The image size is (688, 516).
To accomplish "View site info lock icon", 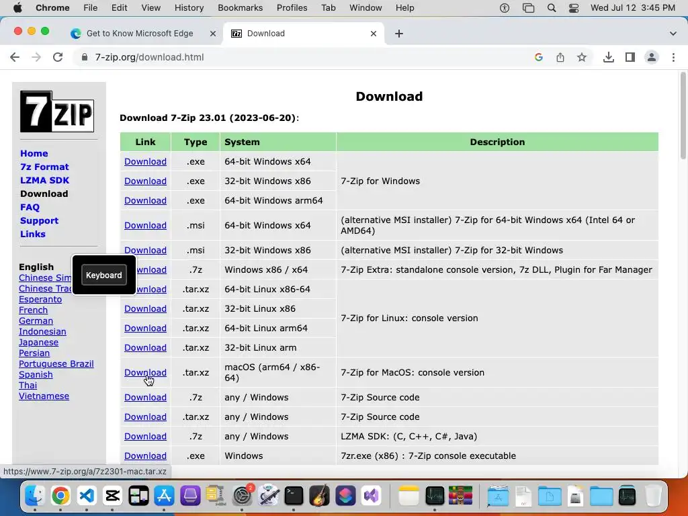I will pyautogui.click(x=85, y=57).
